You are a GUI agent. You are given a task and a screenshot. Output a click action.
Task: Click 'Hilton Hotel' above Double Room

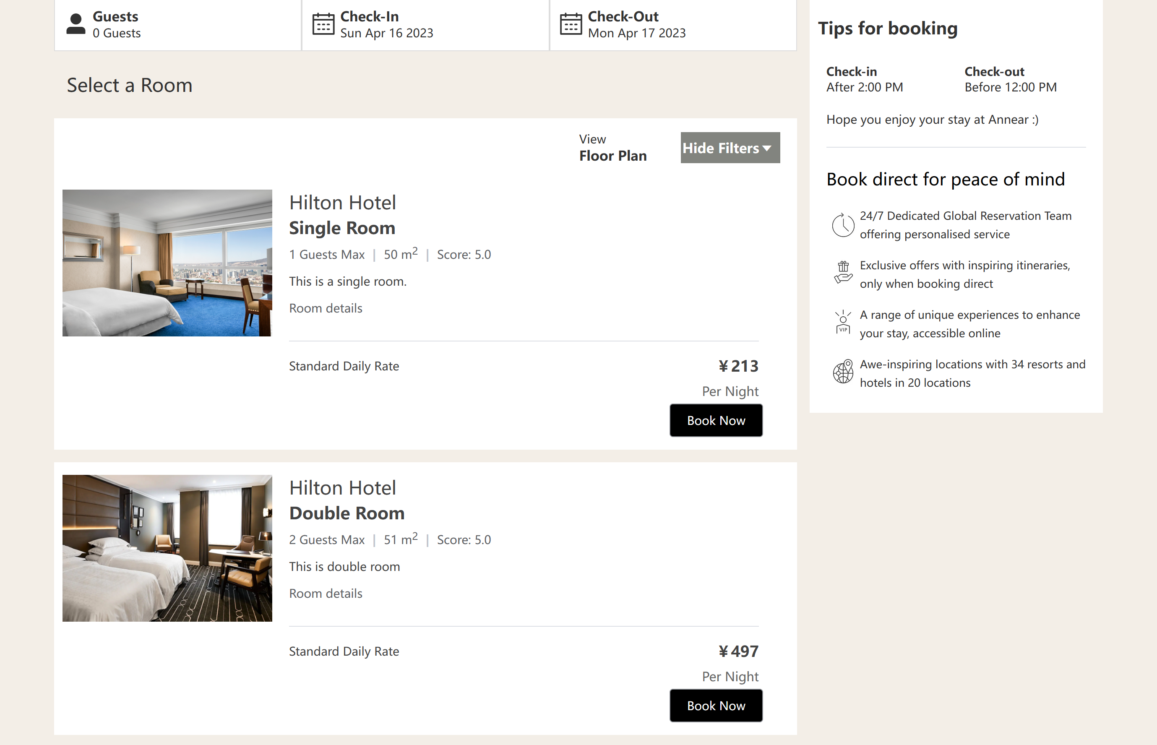click(342, 488)
